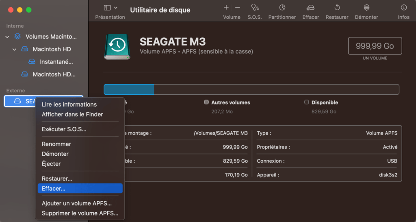Open the Présentation dropdown chevron

[x=116, y=8]
